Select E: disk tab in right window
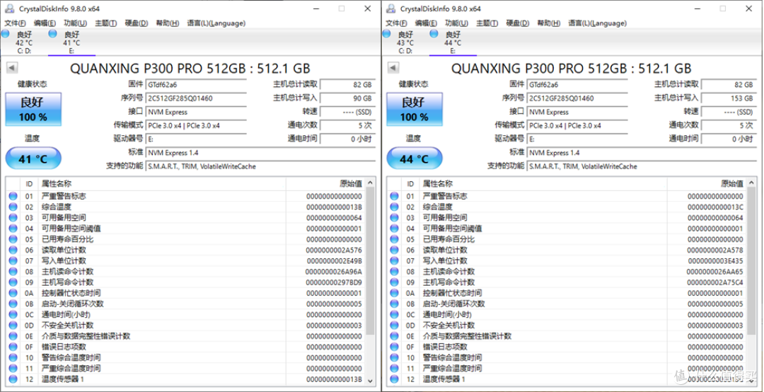The height and width of the screenshot is (392, 764). (453, 42)
